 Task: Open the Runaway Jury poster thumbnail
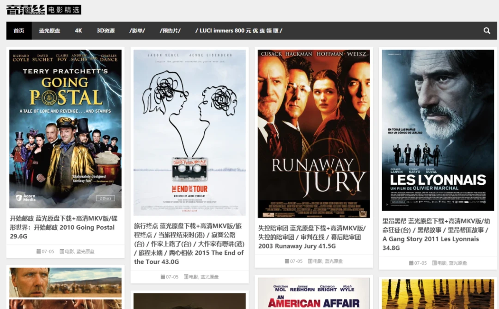coord(314,133)
